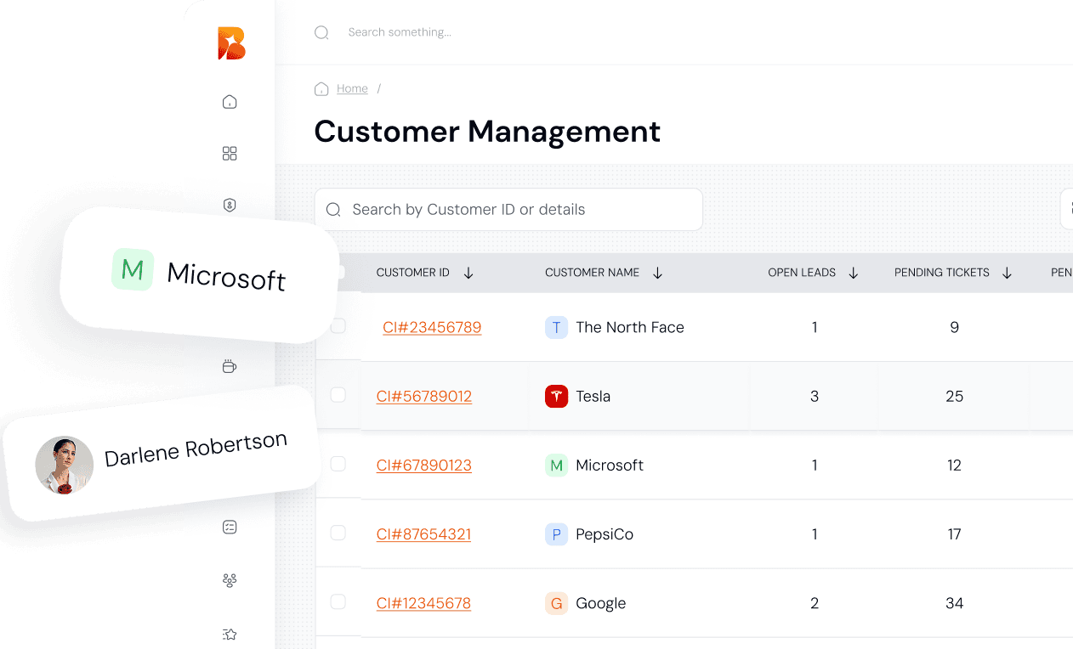
Task: Go to Home breadcrumb link
Action: 352,88
